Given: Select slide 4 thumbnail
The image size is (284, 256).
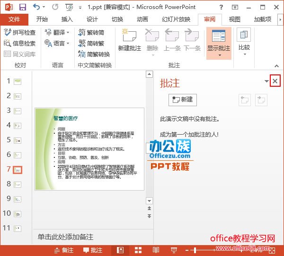Looking at the screenshot, I should click(x=18, y=126).
